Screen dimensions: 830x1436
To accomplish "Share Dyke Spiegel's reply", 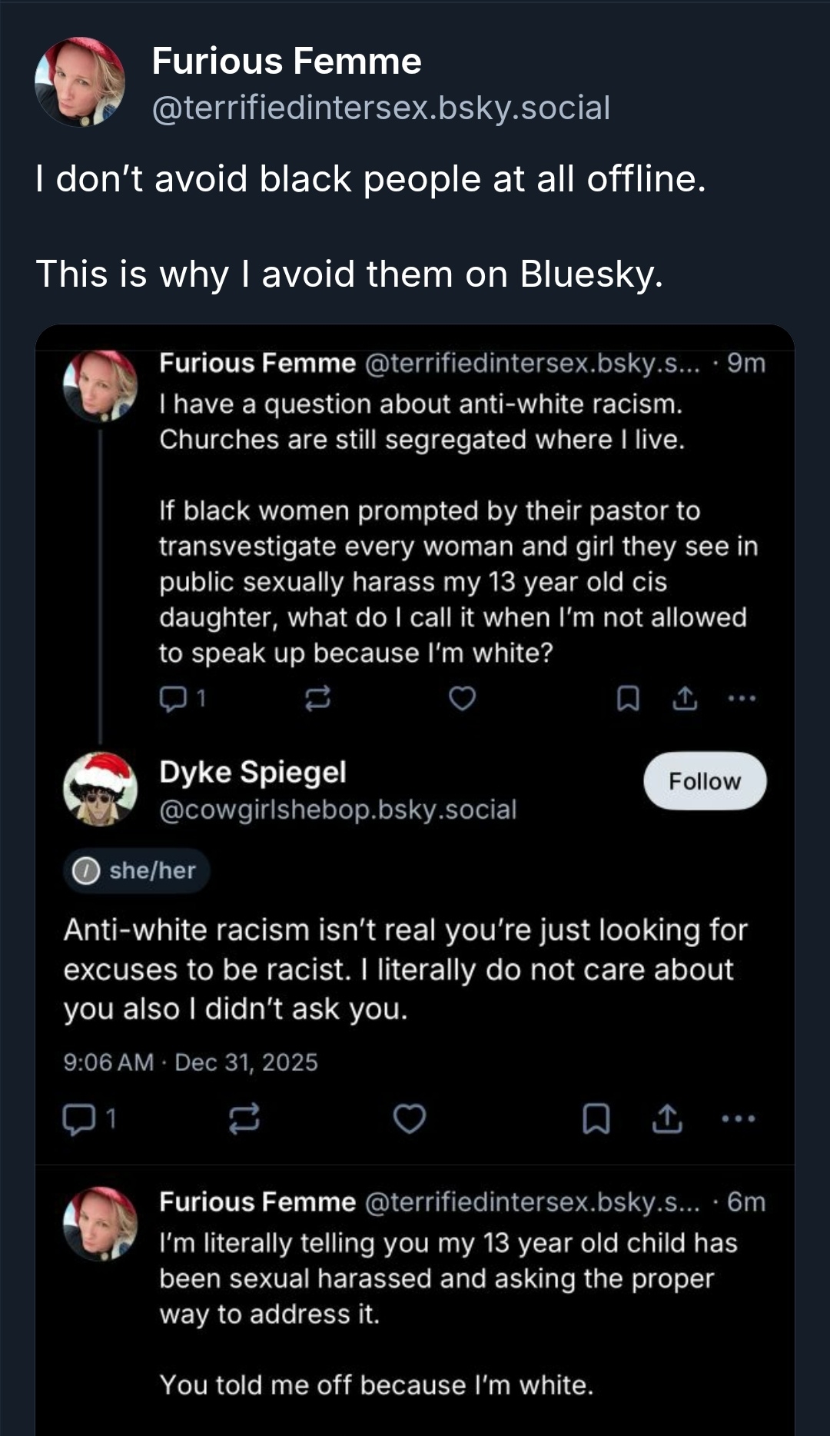I will pyautogui.click(x=667, y=1119).
